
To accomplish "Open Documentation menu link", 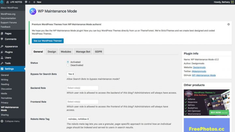I will pyautogui.click(x=8, y=18).
